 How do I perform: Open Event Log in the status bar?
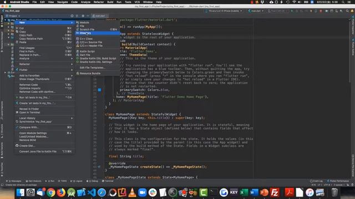tap(316, 181)
